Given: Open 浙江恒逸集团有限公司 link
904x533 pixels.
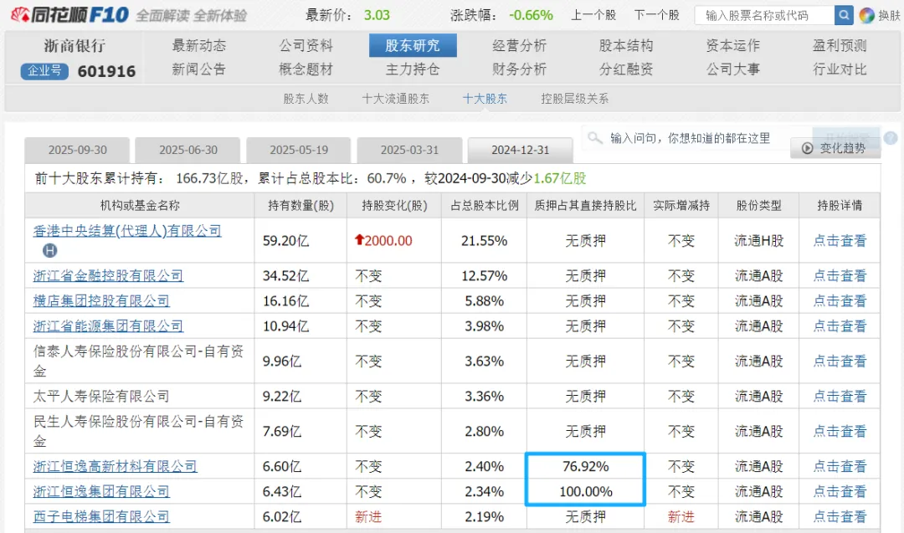Looking at the screenshot, I should [x=101, y=491].
